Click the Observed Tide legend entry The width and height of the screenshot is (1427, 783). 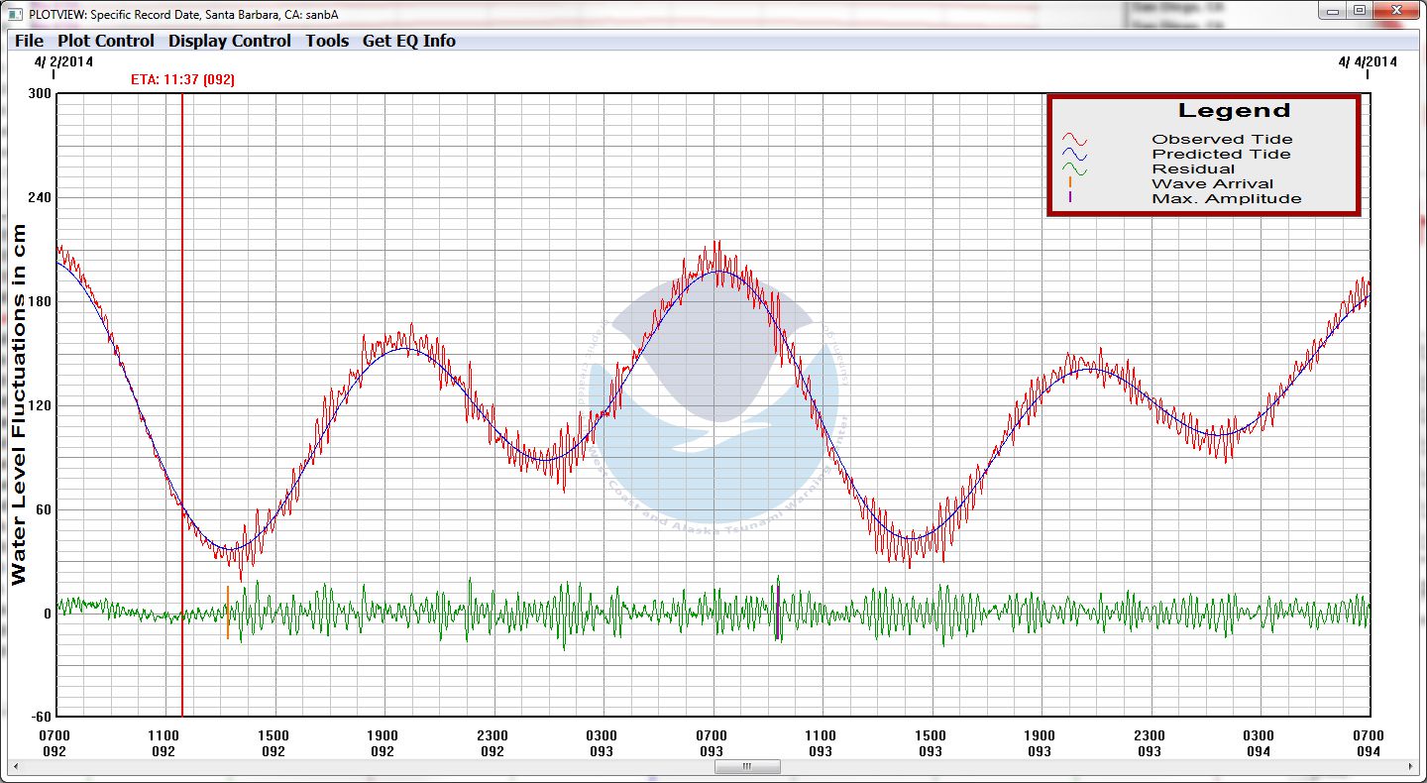[x=1222, y=139]
